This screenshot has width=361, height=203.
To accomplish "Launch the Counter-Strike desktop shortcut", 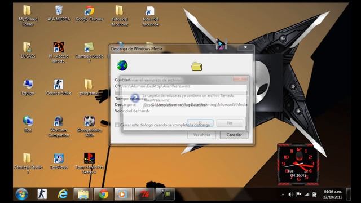I will click(59, 87).
